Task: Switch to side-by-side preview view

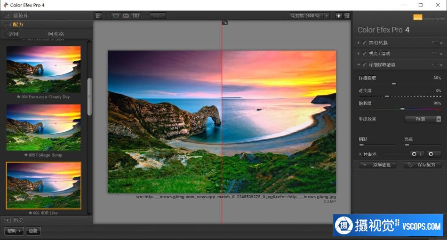Action: click(136, 16)
